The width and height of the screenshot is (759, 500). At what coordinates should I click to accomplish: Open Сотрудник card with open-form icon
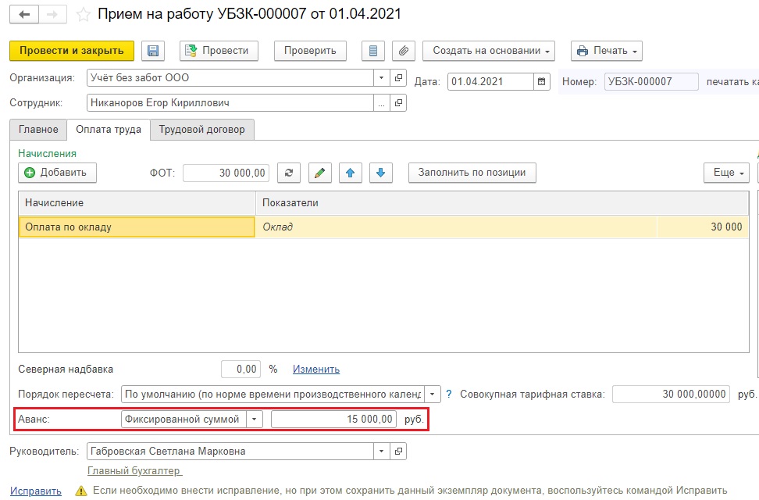[x=398, y=102]
